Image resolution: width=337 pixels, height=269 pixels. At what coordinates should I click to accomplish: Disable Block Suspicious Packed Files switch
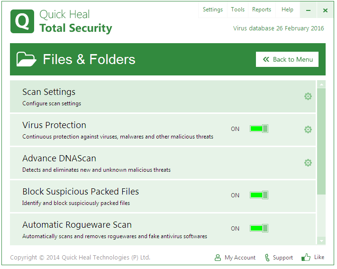[259, 195]
